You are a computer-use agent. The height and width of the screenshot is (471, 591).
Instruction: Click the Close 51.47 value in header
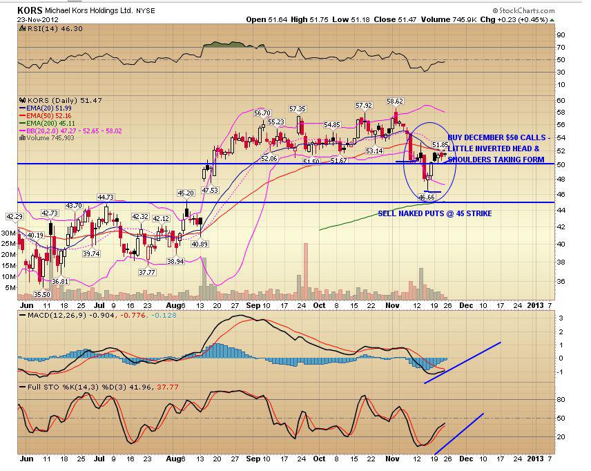[395, 19]
